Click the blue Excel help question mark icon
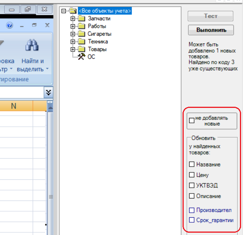 (10, 25)
